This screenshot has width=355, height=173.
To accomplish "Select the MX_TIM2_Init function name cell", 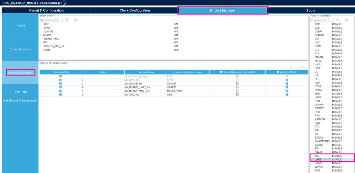I will pos(146,94).
